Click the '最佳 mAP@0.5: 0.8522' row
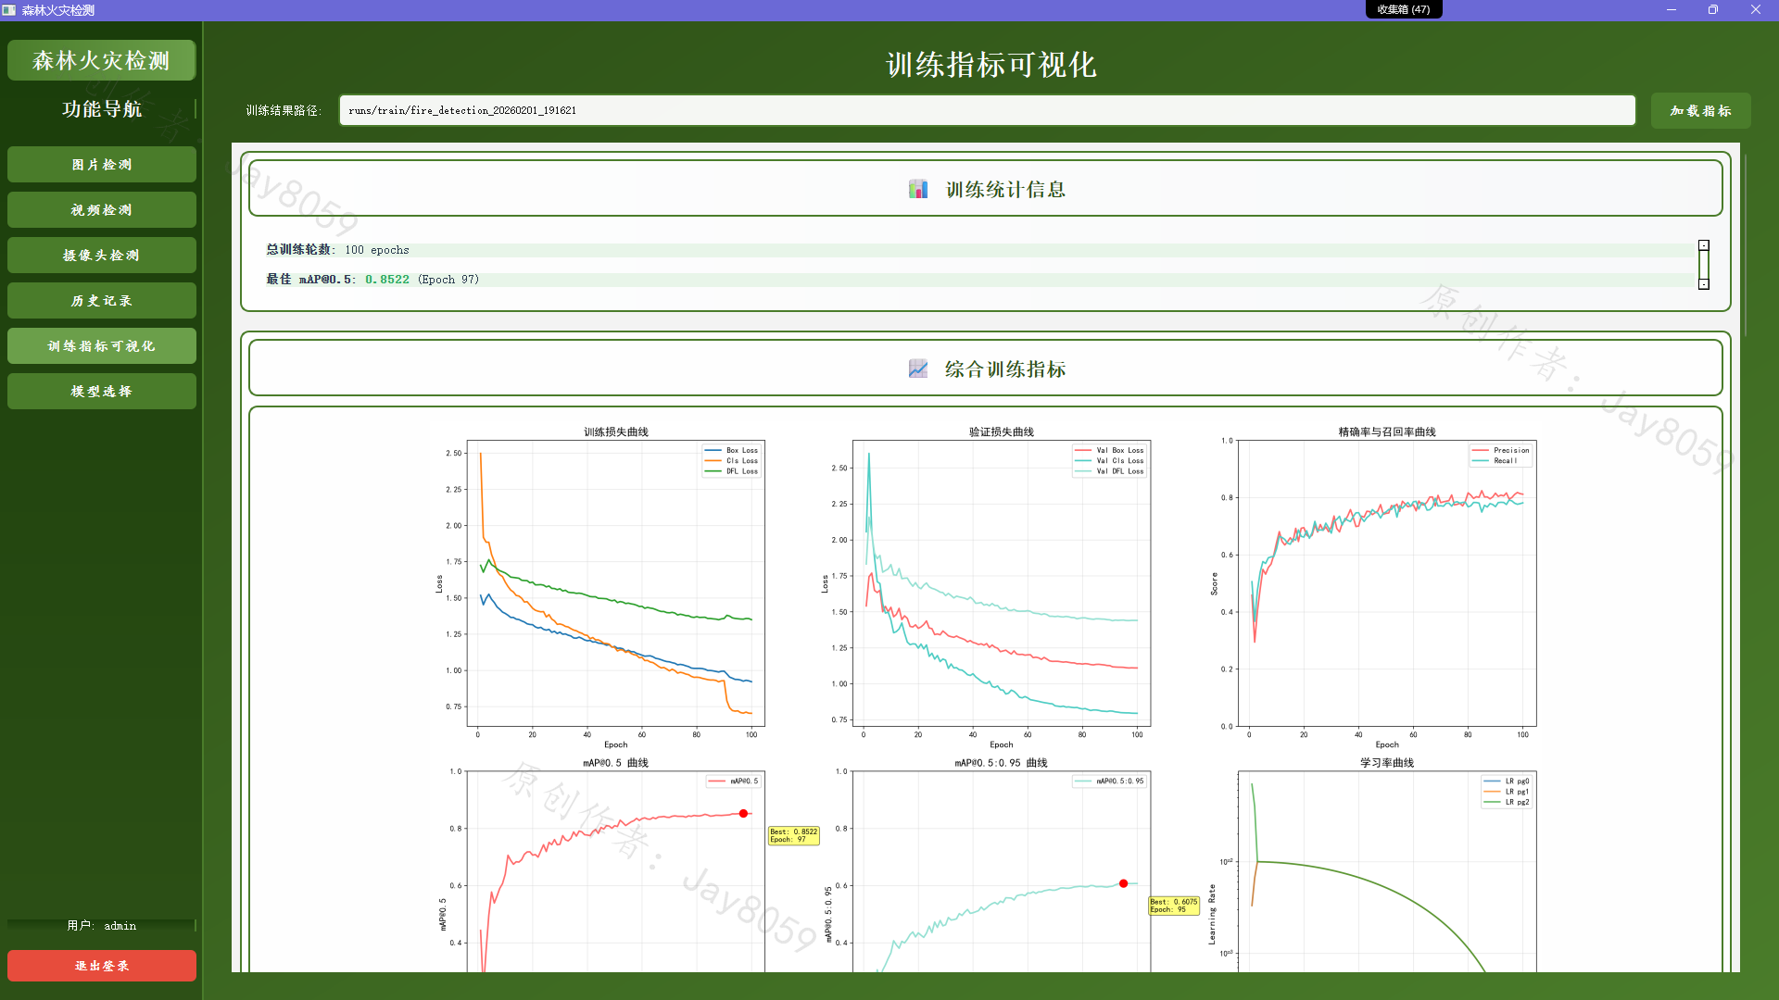Screen dimensions: 1779x1000 (x=982, y=280)
